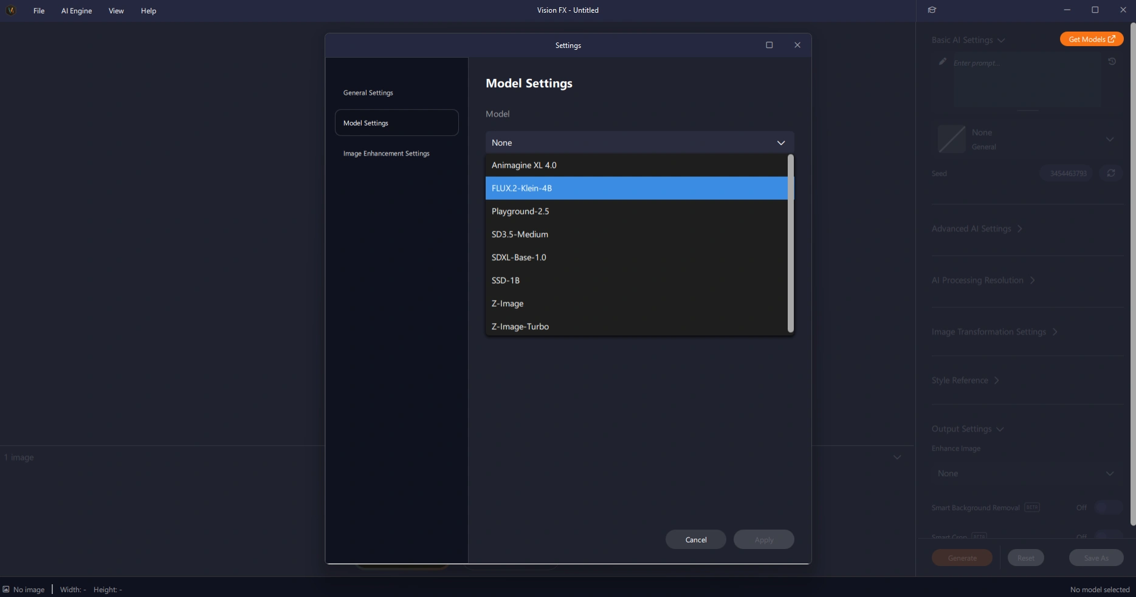Open the Enhance Image dropdown
This screenshot has height=597, width=1136.
(x=1027, y=474)
